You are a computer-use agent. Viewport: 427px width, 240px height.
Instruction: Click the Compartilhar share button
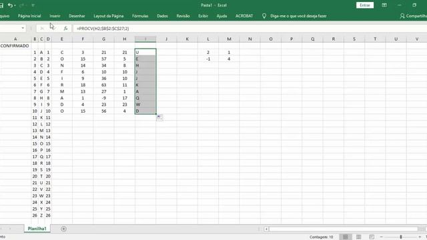coord(414,16)
